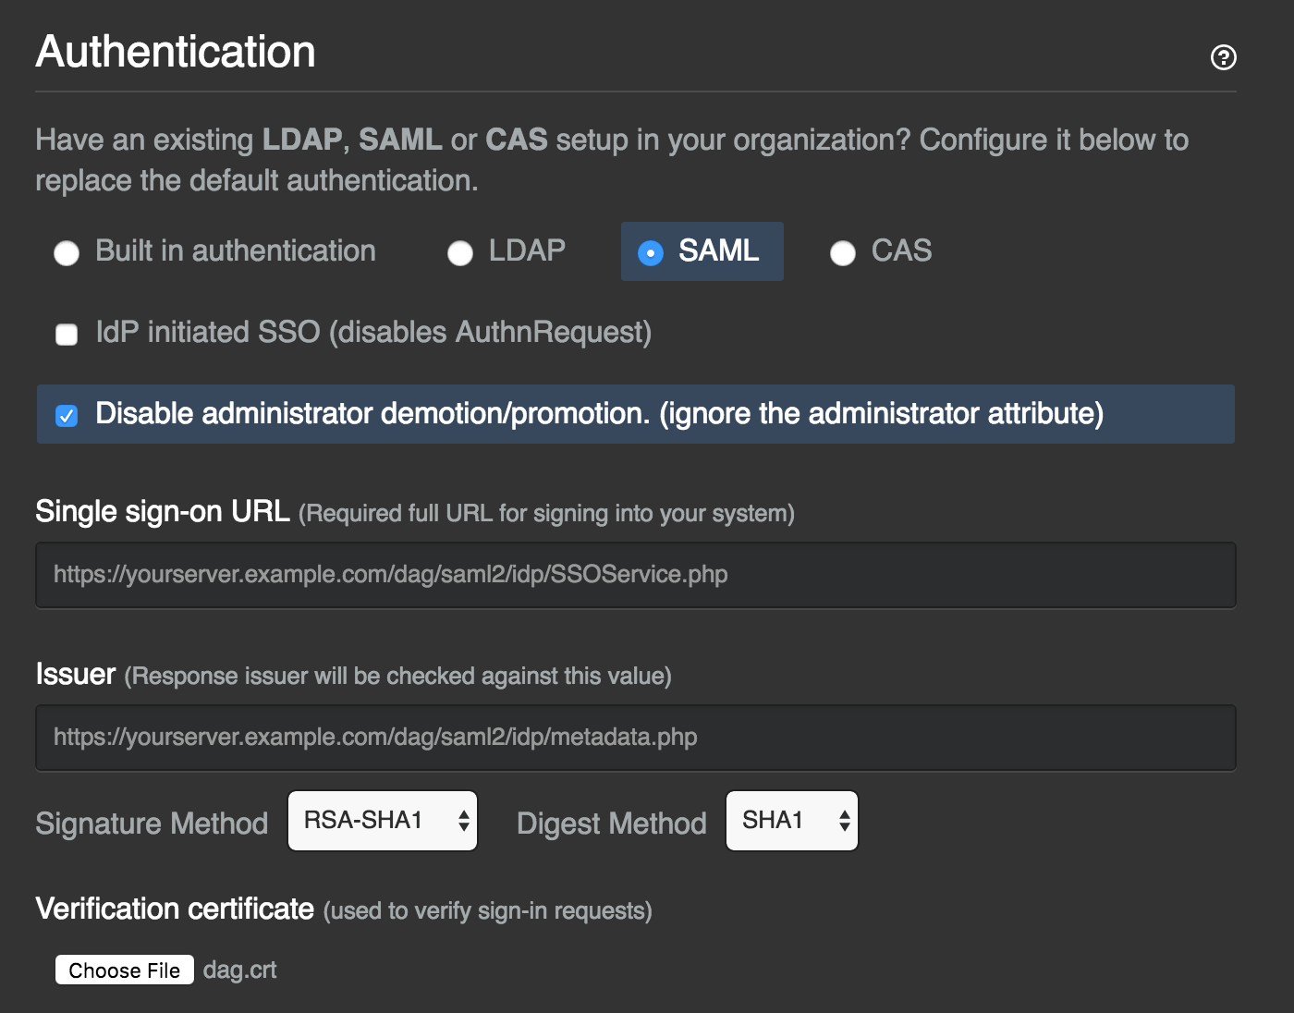1294x1013 pixels.
Task: Switch authentication to CAS
Action: pyautogui.click(x=842, y=252)
